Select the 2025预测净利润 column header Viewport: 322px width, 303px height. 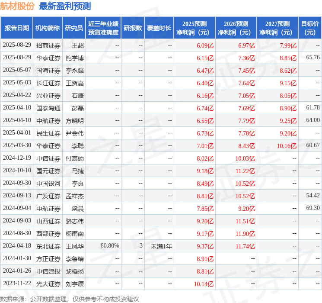click(x=194, y=28)
